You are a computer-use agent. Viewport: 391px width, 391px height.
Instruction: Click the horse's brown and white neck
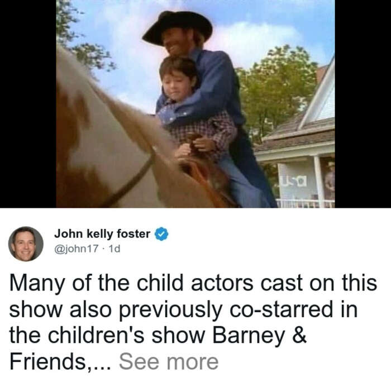coord(105,140)
